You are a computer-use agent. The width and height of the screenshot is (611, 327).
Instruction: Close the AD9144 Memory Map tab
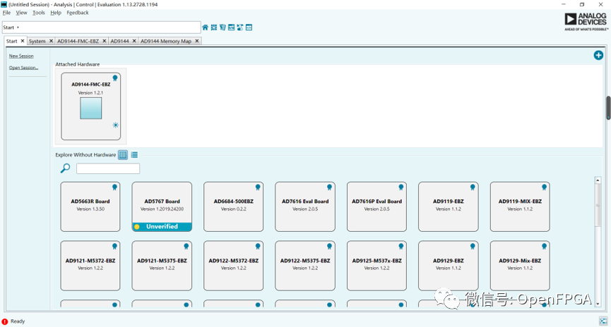pos(197,41)
